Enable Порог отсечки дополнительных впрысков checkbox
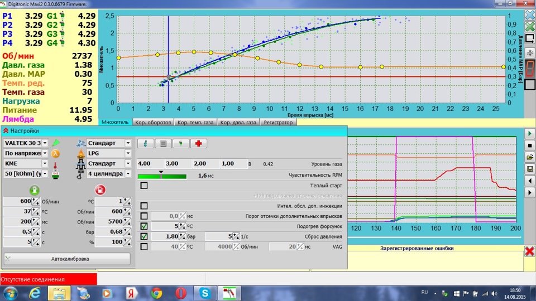The width and height of the screenshot is (536, 301). pyautogui.click(x=144, y=216)
